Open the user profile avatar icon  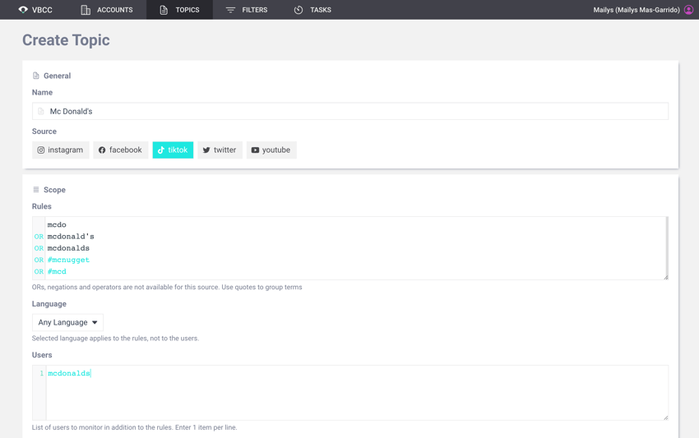689,10
